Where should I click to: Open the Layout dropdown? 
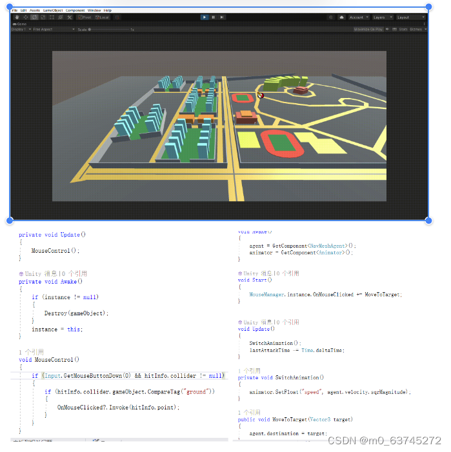coord(410,17)
